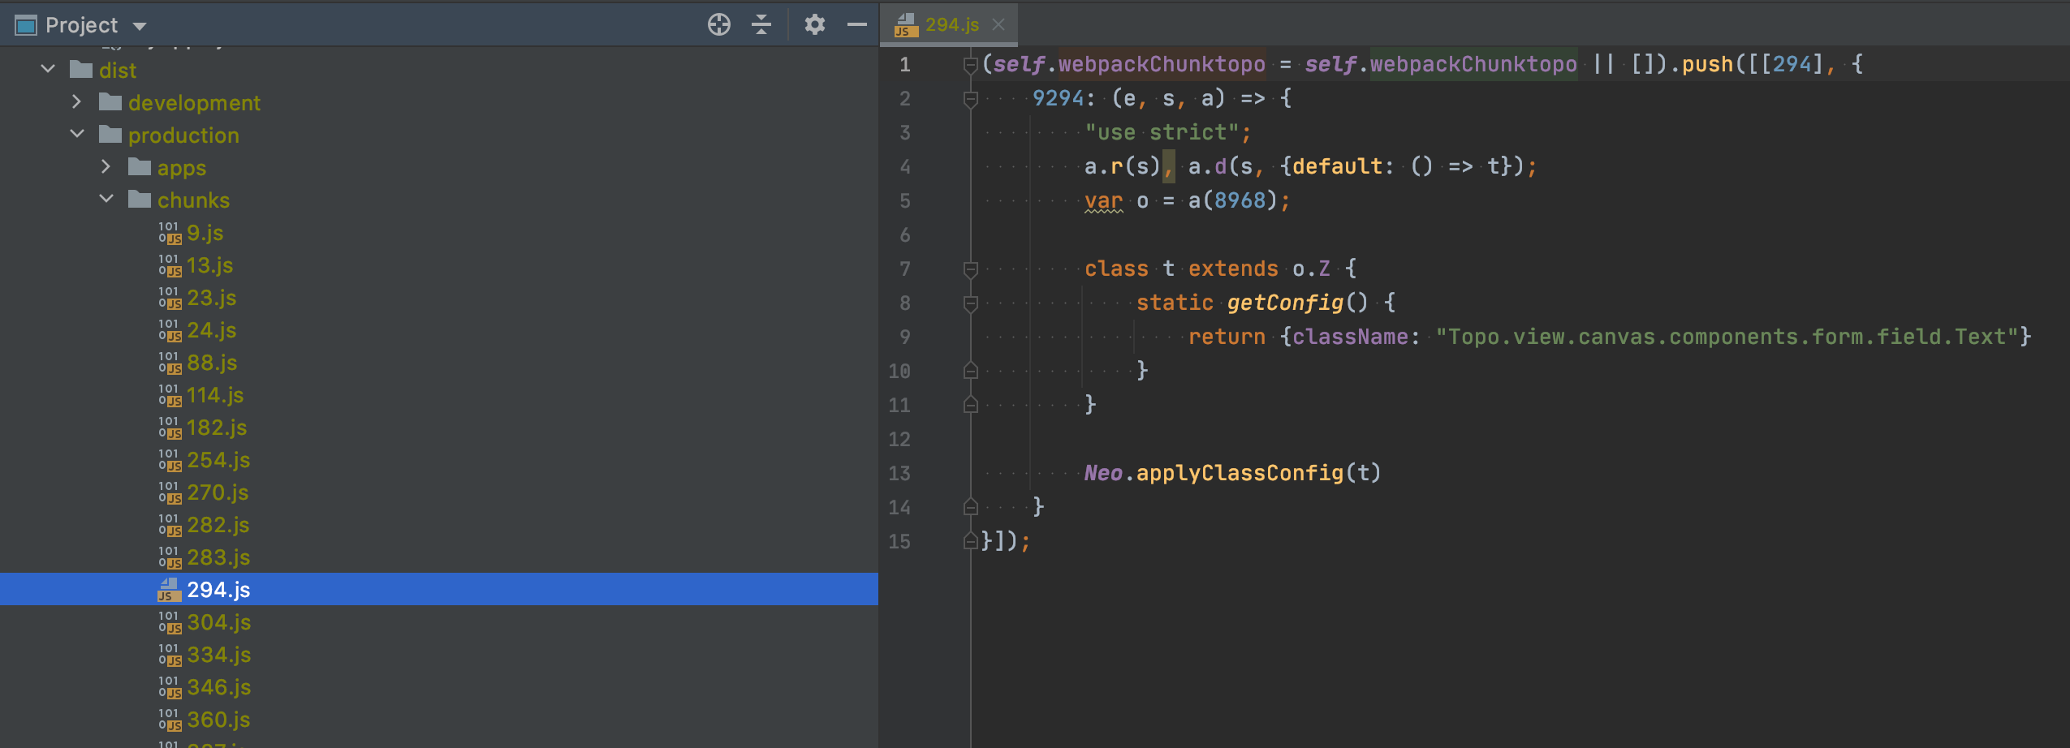The height and width of the screenshot is (748, 2070).
Task: Open file 13.js in tree
Action: 209,265
